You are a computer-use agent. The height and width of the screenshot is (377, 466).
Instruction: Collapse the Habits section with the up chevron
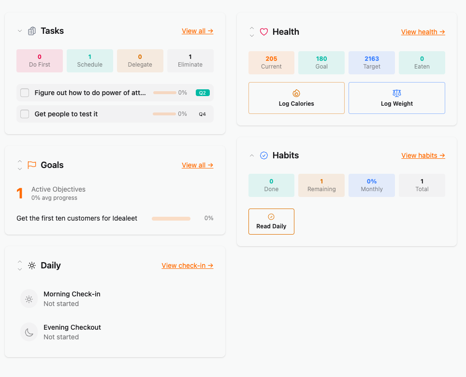click(x=252, y=155)
